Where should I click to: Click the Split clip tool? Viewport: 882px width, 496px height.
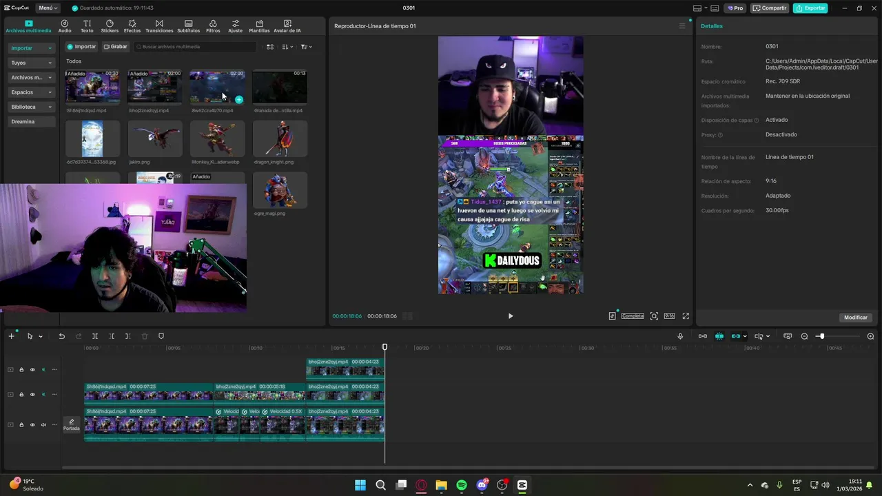click(x=95, y=336)
